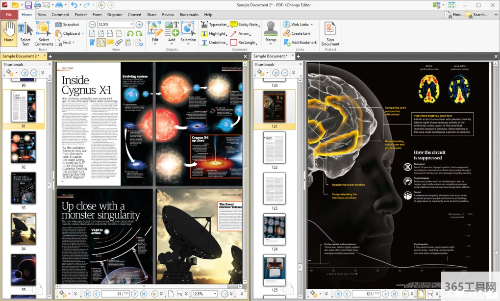Open the Organize ribbon tab
This screenshot has height=301, width=500.
click(115, 15)
